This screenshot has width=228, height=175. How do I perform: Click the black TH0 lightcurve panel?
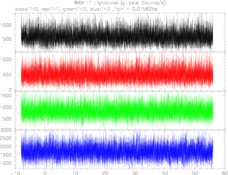tap(120, 32)
